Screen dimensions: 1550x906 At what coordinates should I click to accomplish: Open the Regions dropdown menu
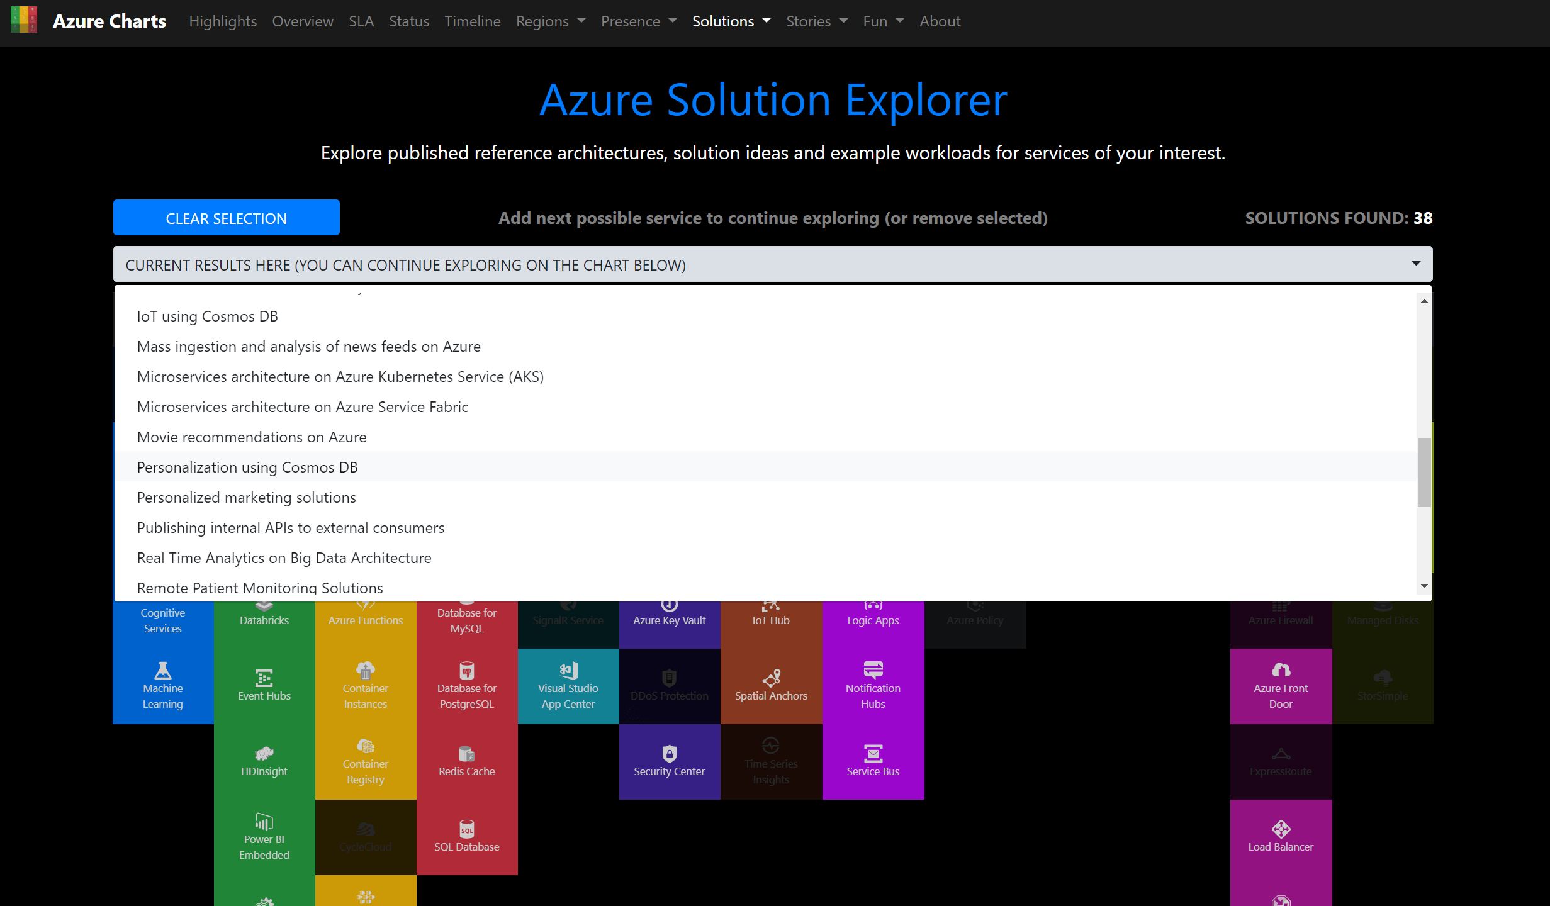click(550, 21)
